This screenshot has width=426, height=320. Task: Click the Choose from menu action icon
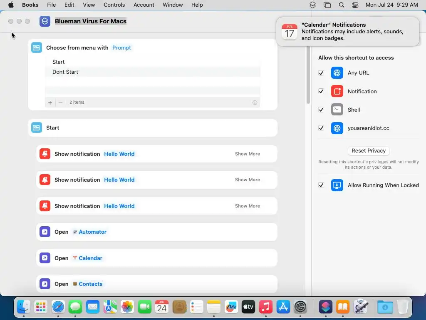[x=37, y=47]
